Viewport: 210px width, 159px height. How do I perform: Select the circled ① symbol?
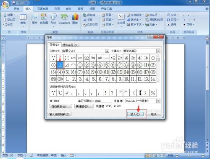[x=80, y=65]
